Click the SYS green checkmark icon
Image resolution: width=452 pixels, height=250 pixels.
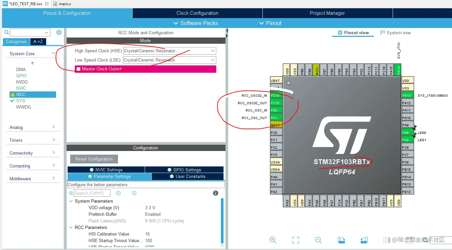click(13, 101)
